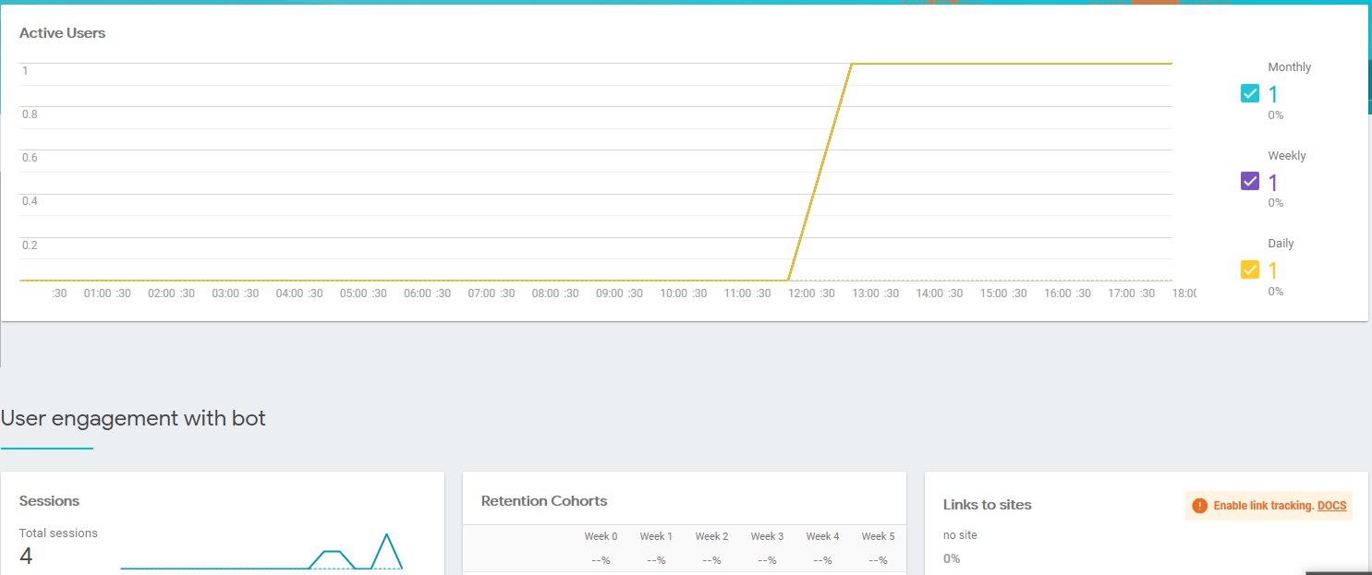
Task: Uncheck the Monthly active users checkbox
Action: [x=1249, y=93]
